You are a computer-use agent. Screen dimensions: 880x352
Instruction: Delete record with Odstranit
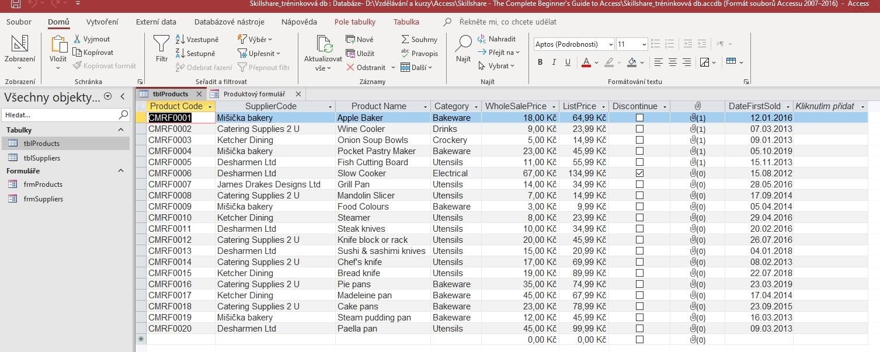(x=366, y=67)
